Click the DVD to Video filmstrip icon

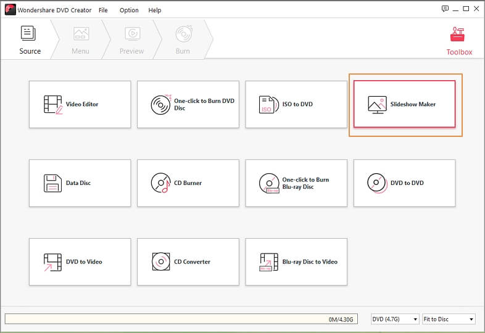pos(52,262)
